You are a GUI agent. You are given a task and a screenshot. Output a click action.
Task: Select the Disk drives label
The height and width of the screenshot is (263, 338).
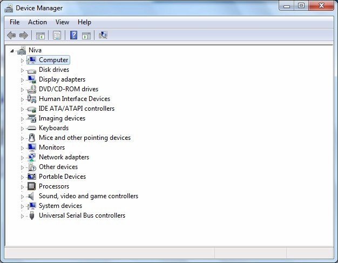click(x=54, y=70)
